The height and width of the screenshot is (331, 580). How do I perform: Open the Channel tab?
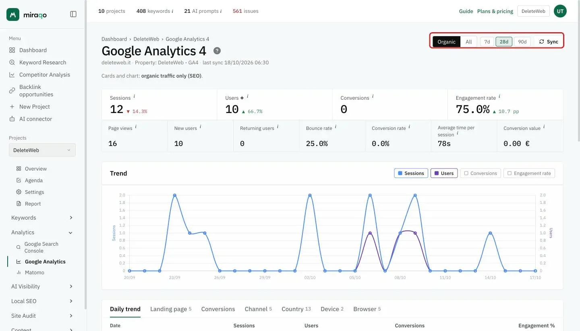[258, 309]
